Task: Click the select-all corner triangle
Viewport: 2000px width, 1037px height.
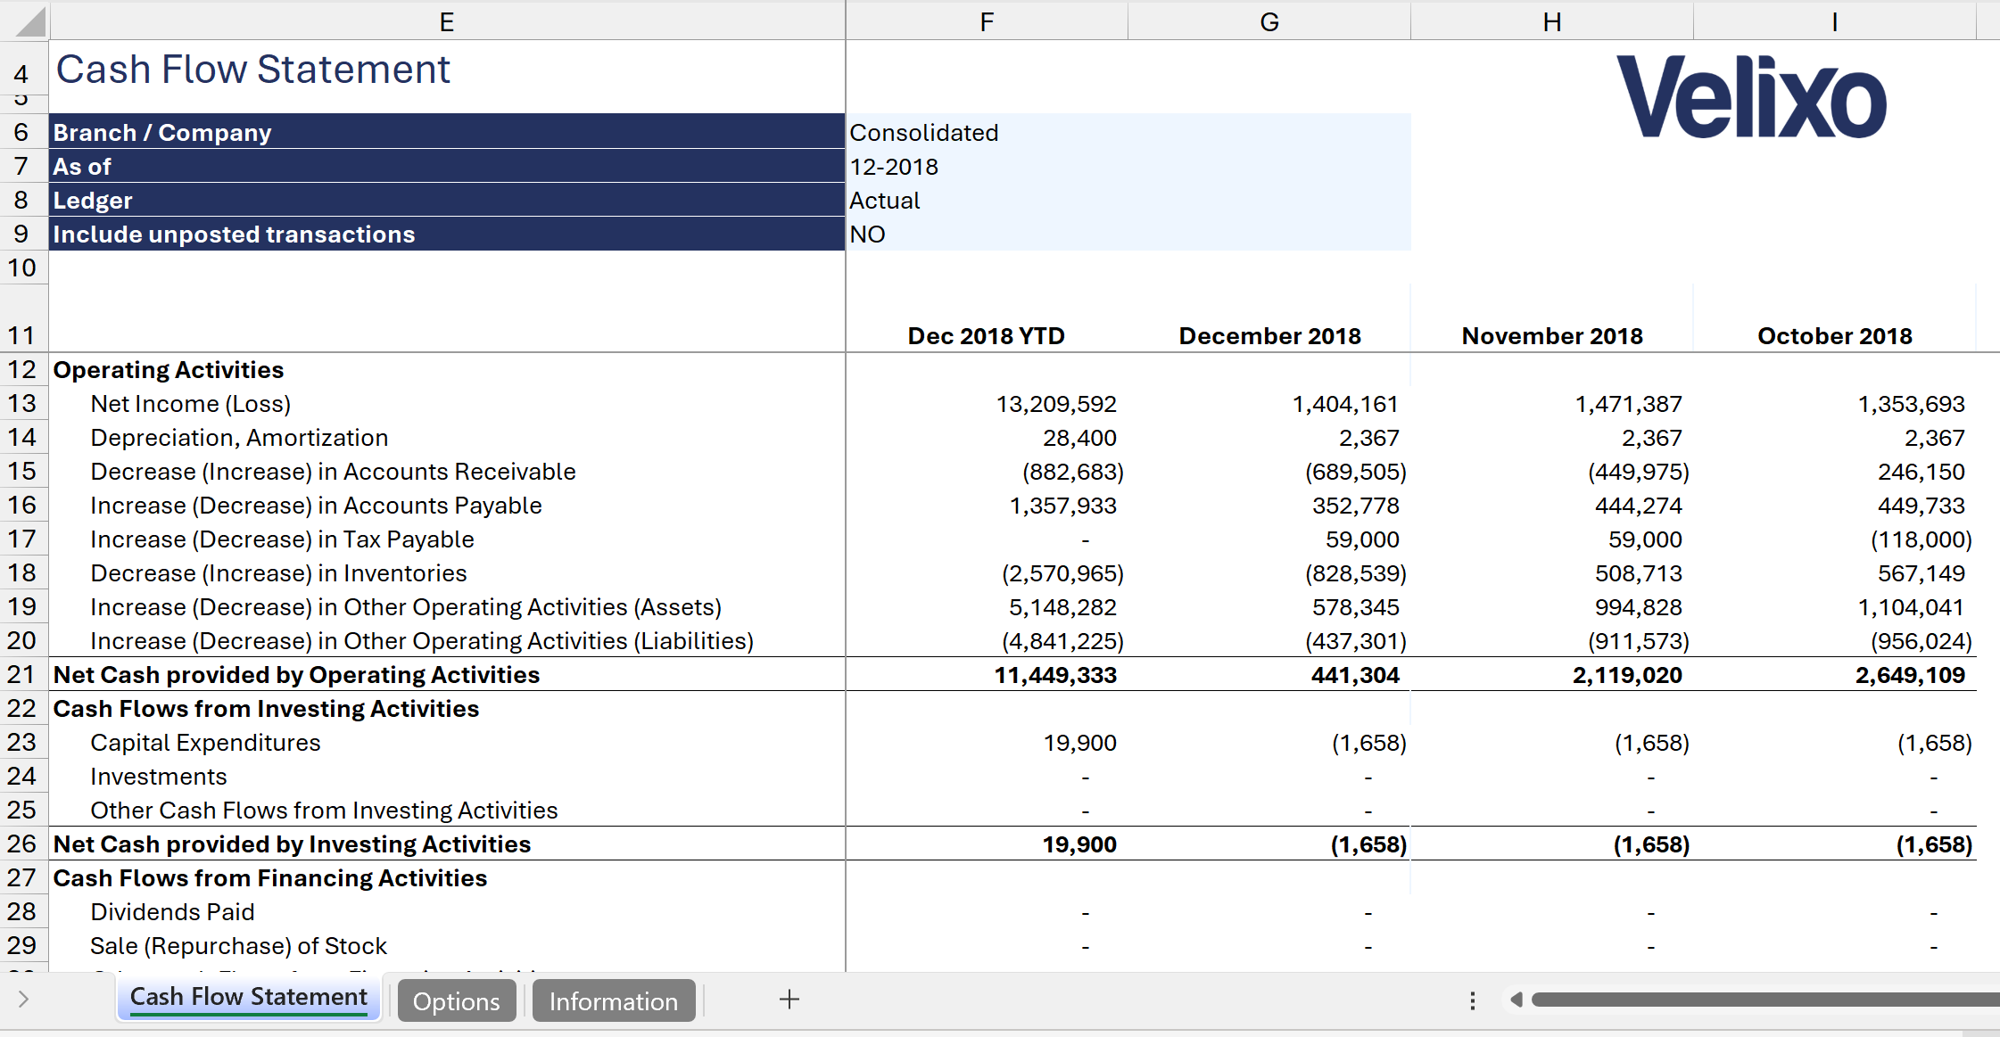Action: coord(29,22)
